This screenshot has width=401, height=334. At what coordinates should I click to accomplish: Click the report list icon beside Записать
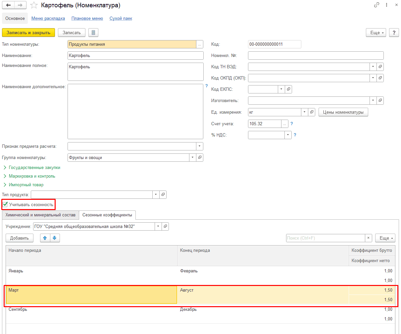93,32
